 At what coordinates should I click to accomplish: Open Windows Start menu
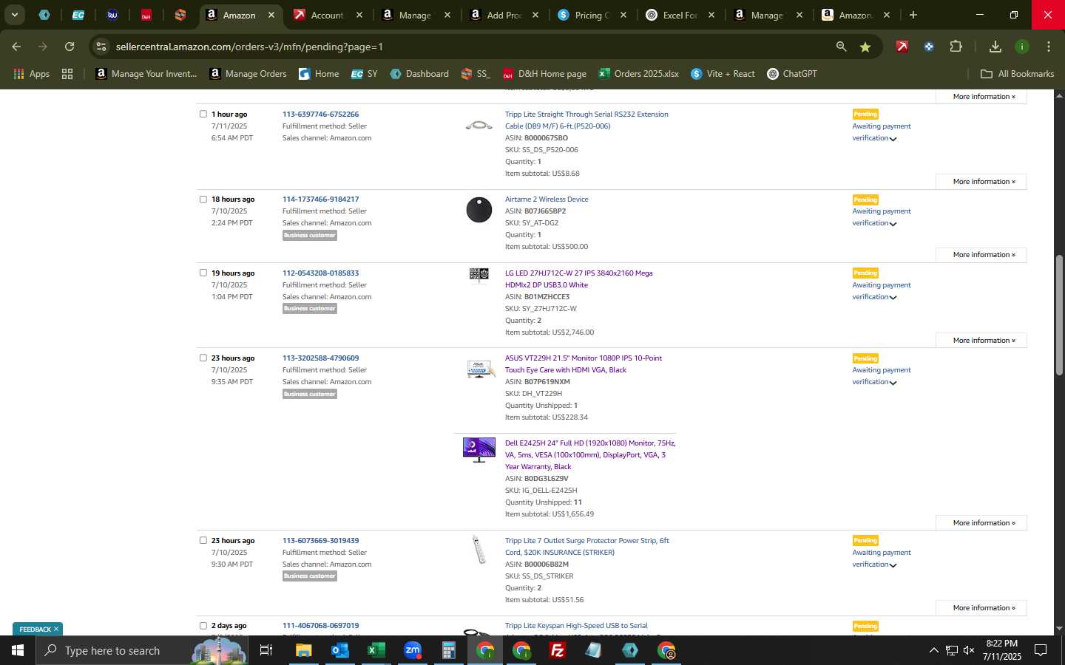[x=18, y=650]
